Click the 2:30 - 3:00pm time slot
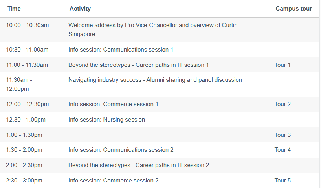Image resolution: width=321 pixels, height=188 pixels. pos(24,181)
